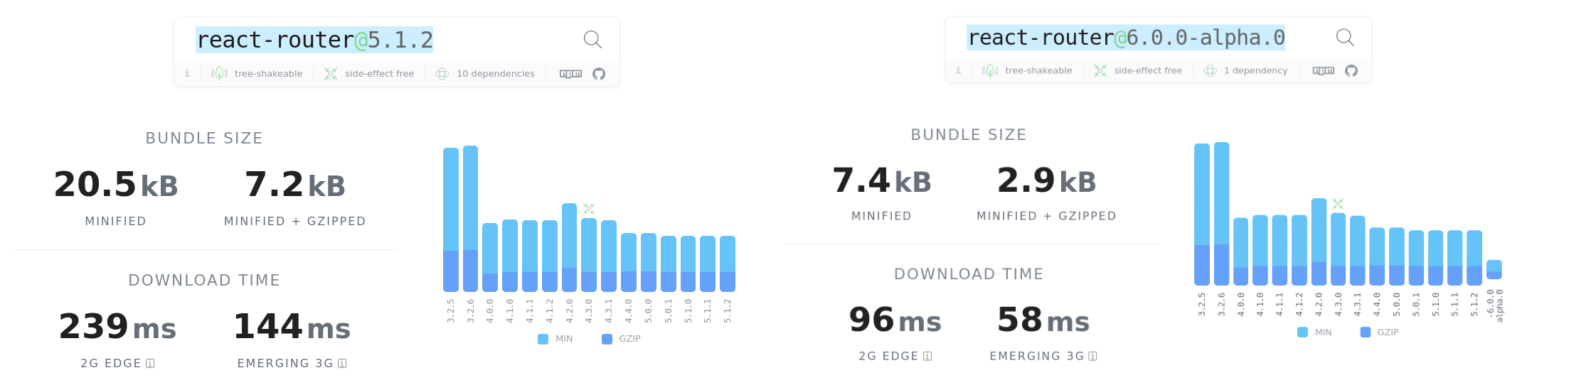Image resolution: width=1574 pixels, height=390 pixels.
Task: Click the '2.9 kB' minified + gzipped value
Action: click(x=1047, y=180)
